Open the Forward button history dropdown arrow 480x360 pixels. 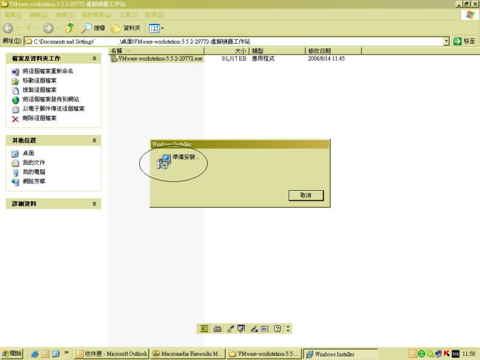(x=58, y=28)
